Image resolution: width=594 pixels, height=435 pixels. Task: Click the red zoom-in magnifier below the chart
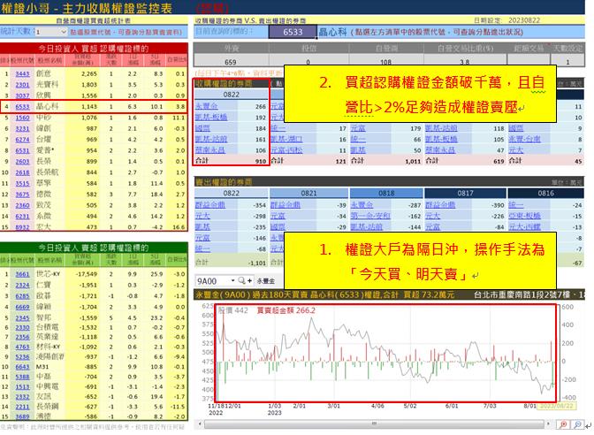click(563, 424)
